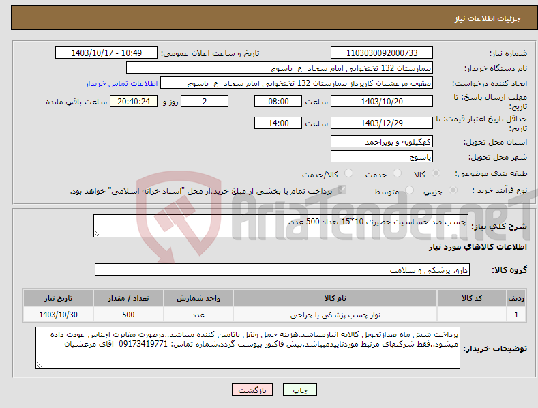The height and width of the screenshot is (408, 538).
Task: Click the remaining days field showing 2
Action: click(x=205, y=101)
